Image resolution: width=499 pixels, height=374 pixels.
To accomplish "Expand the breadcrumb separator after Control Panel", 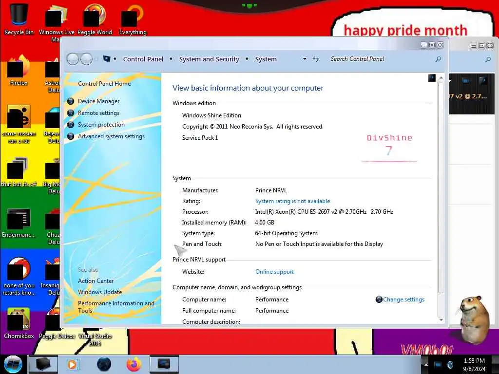I will [x=171, y=59].
